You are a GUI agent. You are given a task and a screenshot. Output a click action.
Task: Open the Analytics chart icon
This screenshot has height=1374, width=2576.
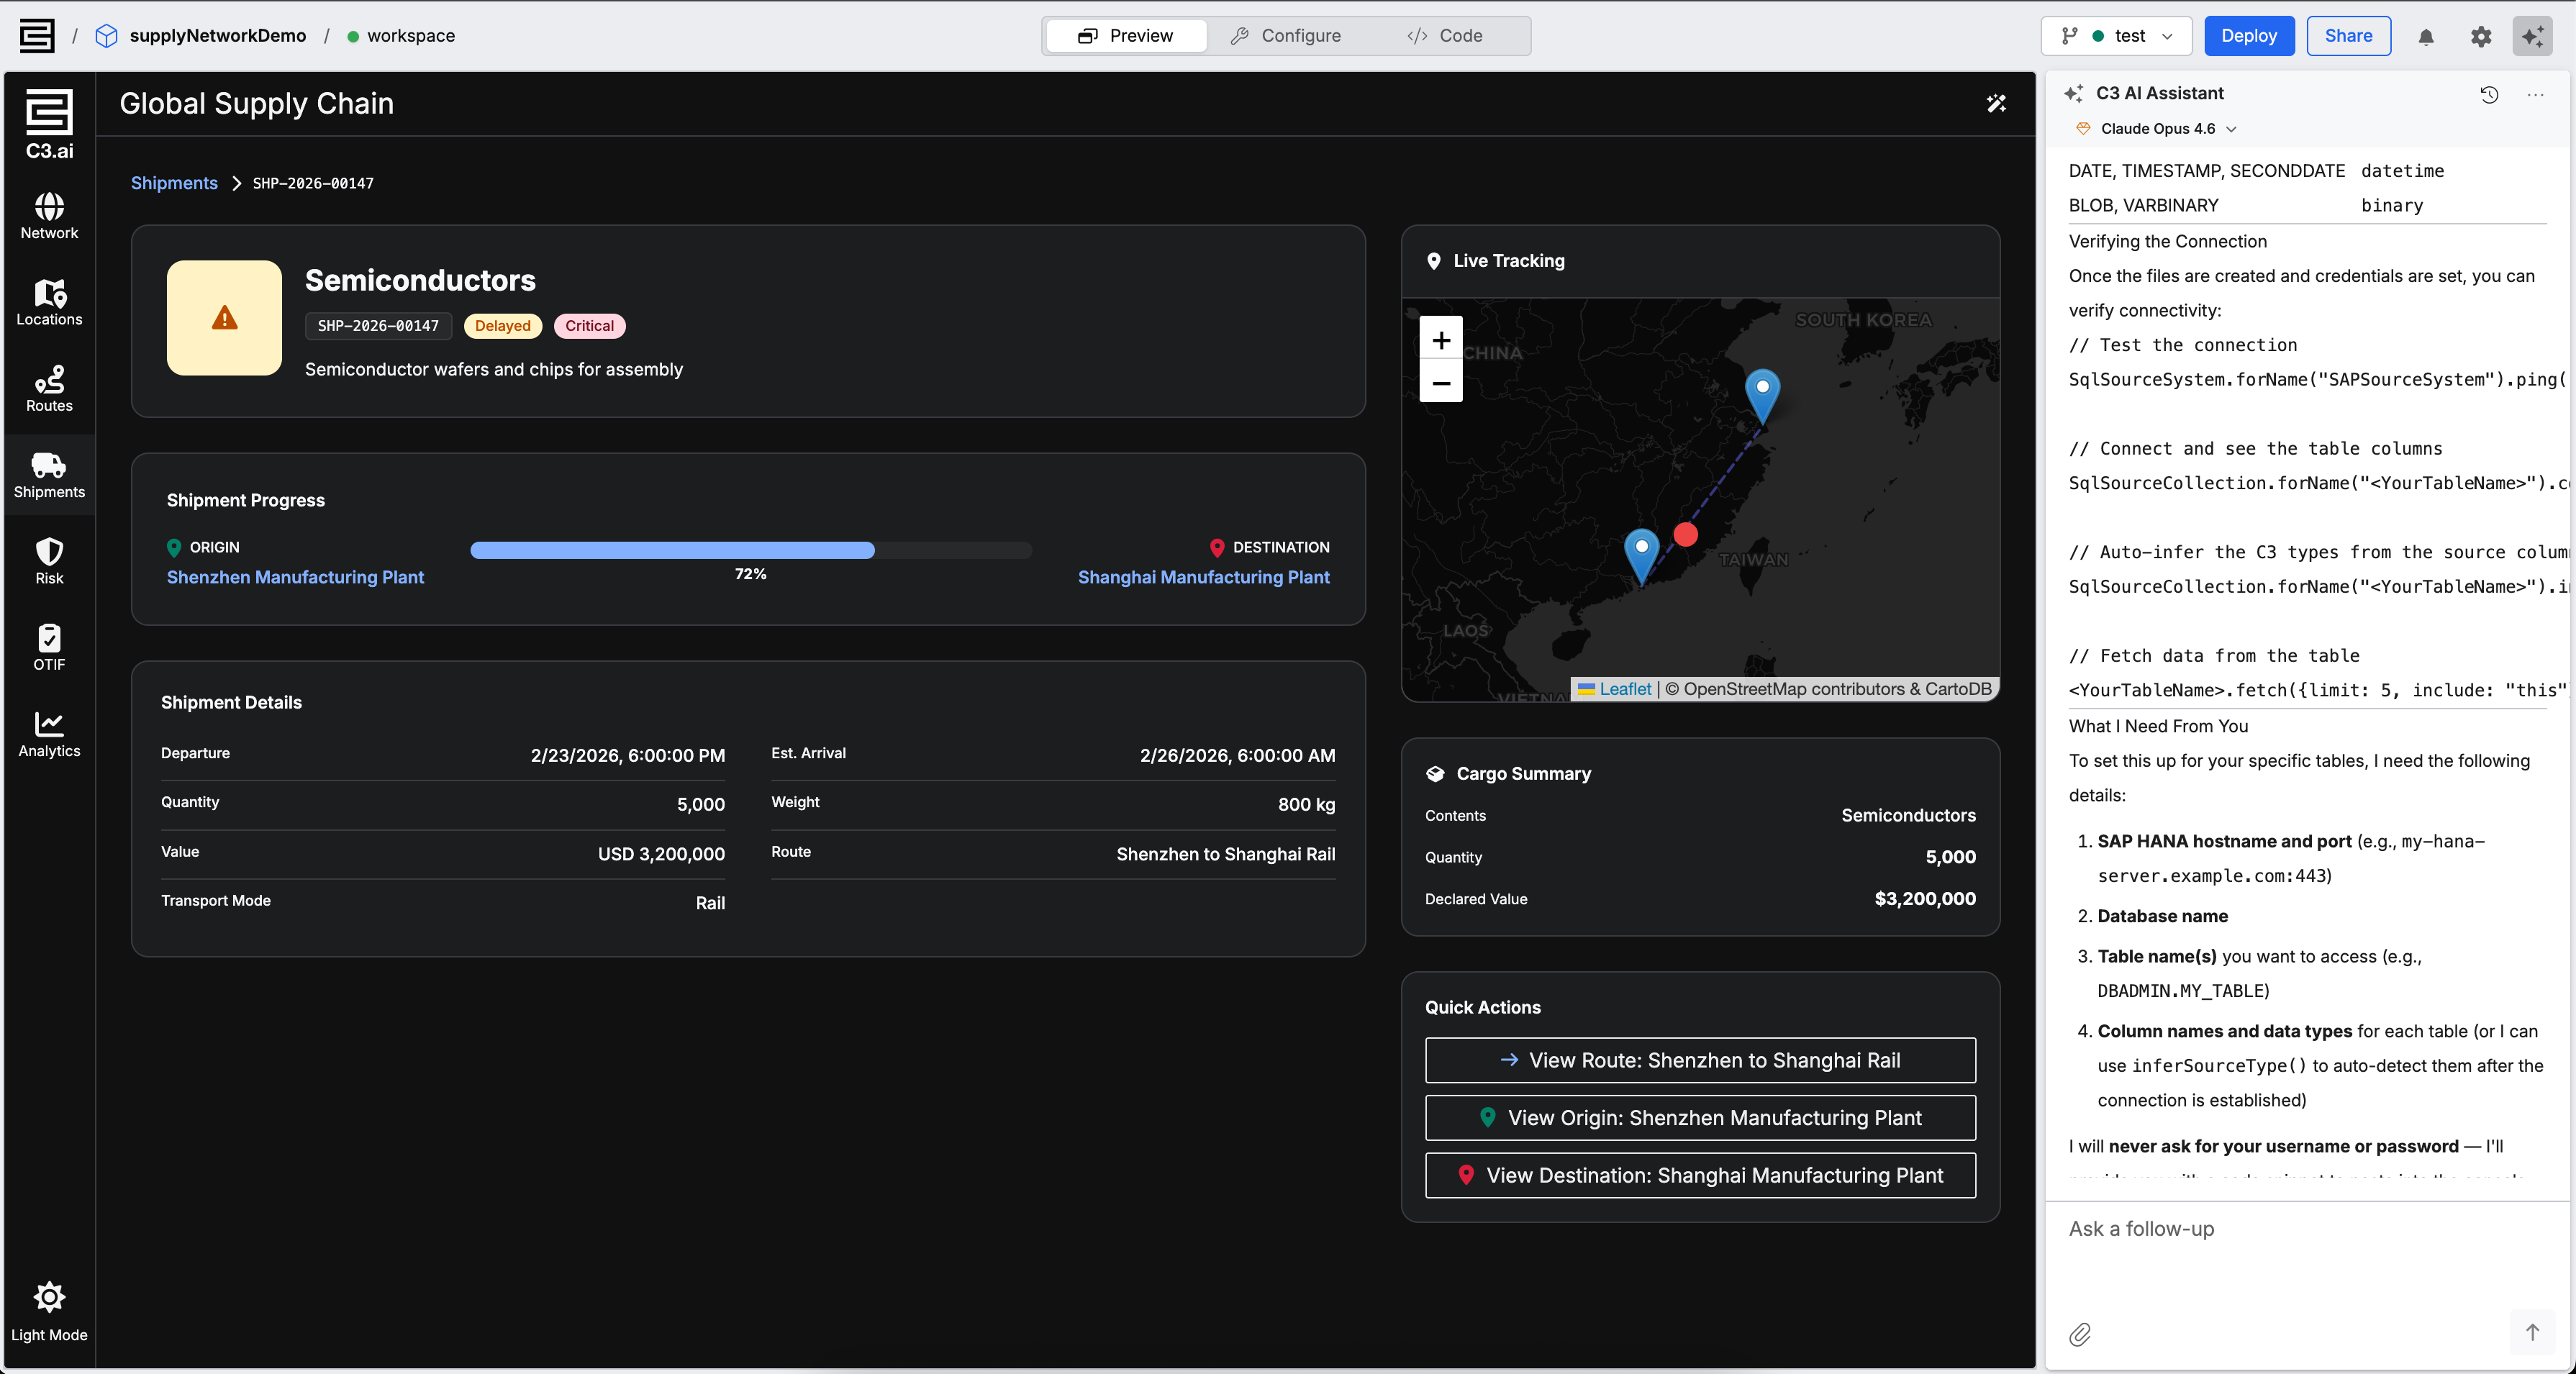[x=49, y=733]
